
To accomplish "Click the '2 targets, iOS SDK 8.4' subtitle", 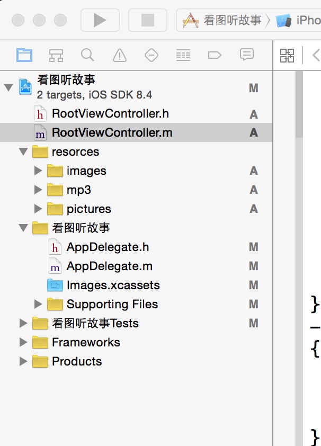I will (x=94, y=95).
